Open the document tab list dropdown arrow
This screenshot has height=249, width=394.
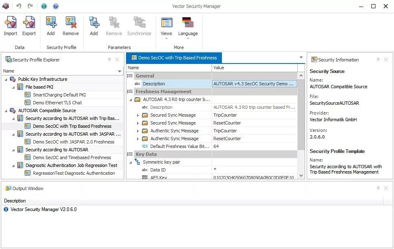(x=301, y=58)
